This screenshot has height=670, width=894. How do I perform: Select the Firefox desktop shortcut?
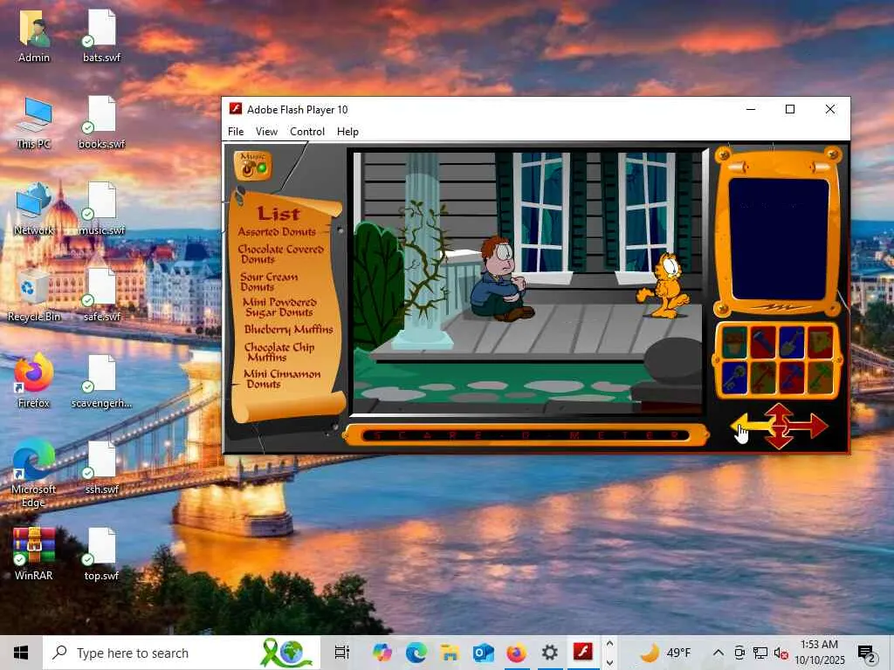point(34,382)
